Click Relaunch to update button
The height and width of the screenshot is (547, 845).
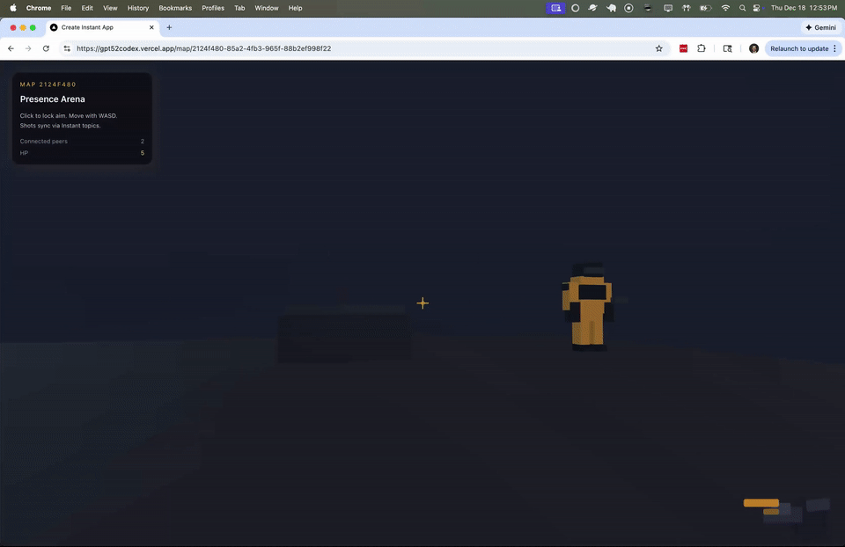click(x=799, y=48)
